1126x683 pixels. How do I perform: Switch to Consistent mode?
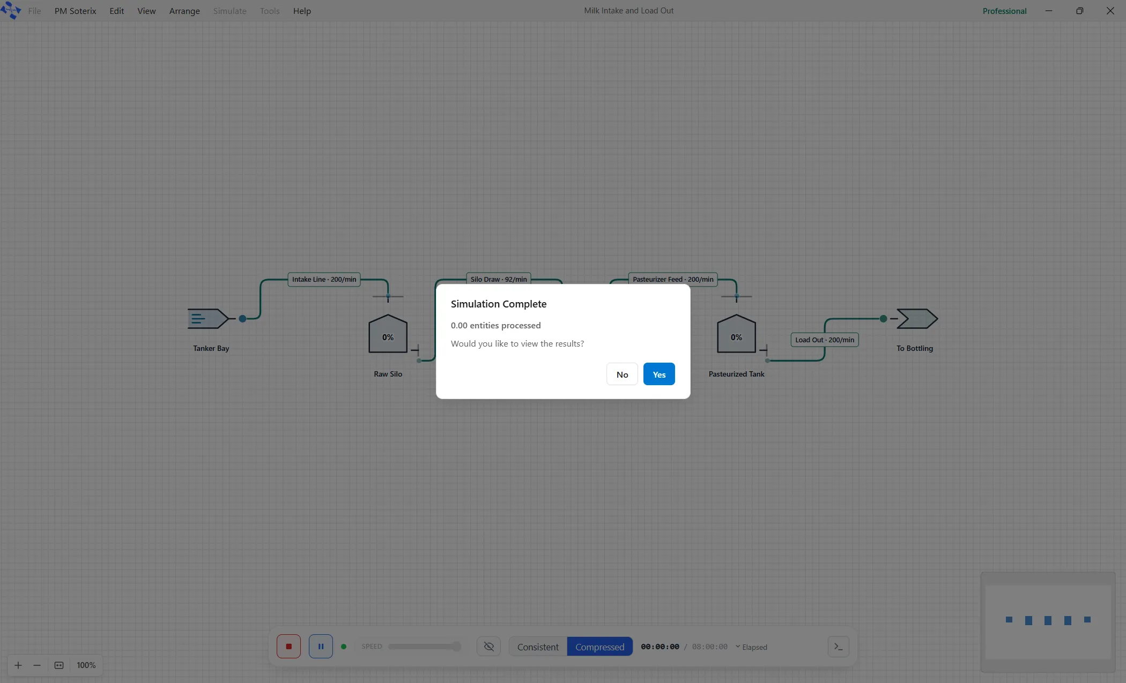538,647
